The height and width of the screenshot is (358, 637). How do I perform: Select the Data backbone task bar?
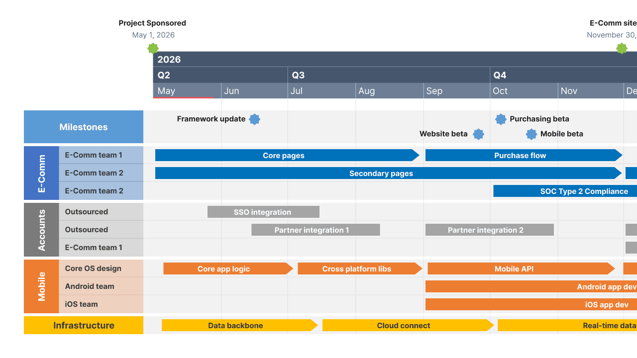pos(239,326)
